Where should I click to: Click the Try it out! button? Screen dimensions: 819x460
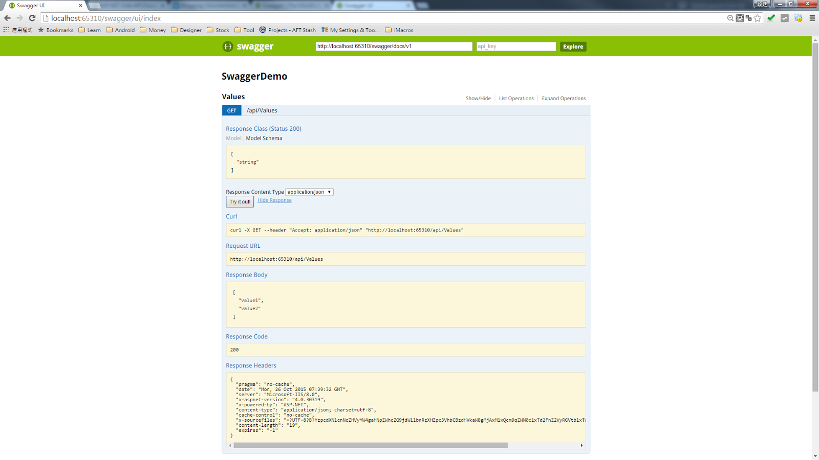[x=240, y=202]
